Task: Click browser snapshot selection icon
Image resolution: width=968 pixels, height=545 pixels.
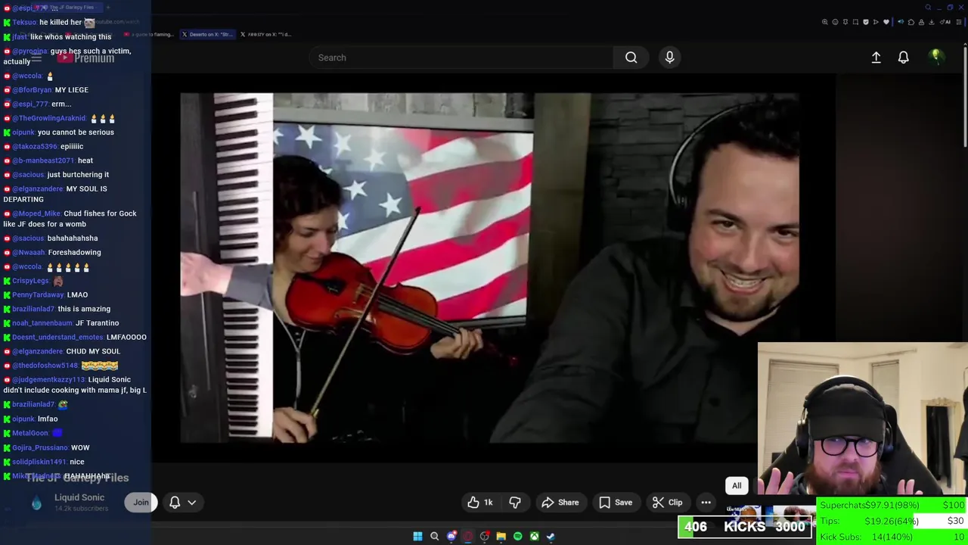Action: 855,22
